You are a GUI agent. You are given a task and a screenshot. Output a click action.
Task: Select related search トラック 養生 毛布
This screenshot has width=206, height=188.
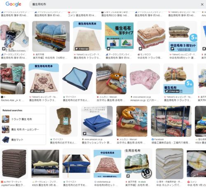point(23,119)
